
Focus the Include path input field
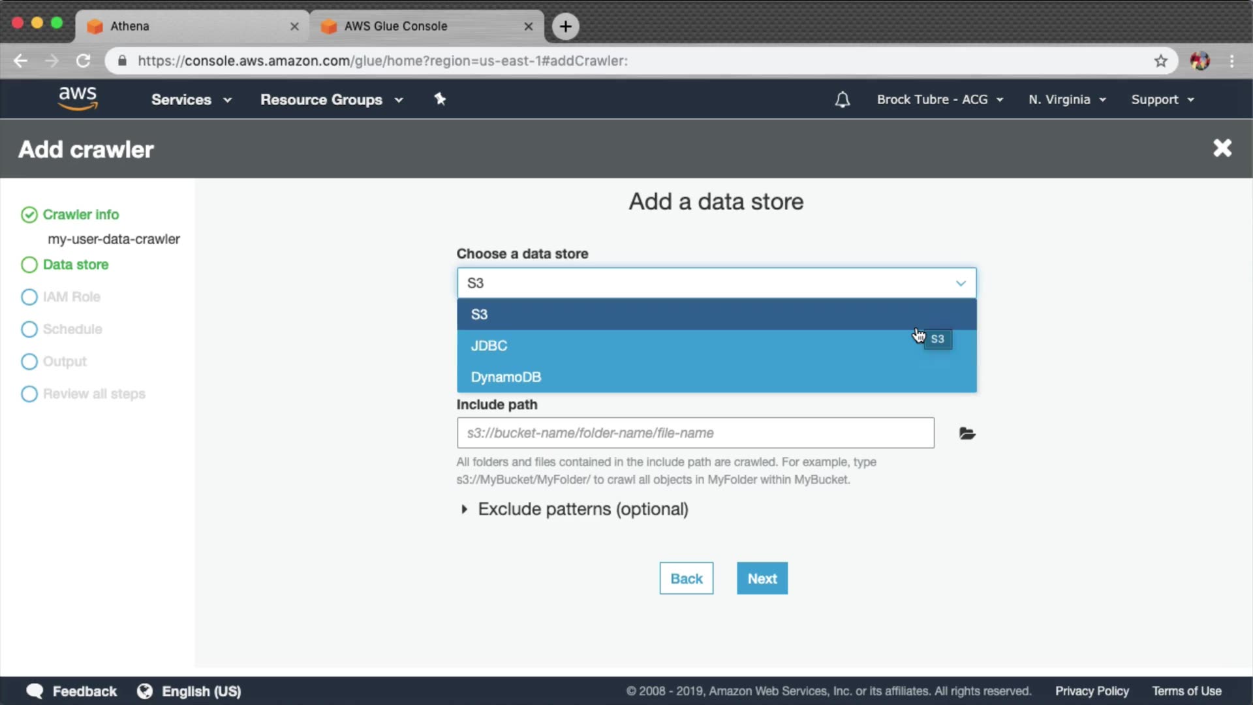click(695, 433)
